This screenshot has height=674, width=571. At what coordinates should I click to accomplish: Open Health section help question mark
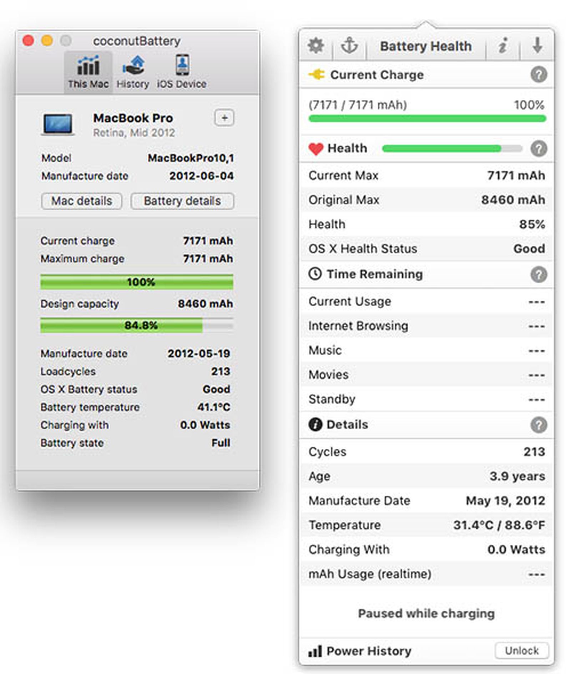[539, 148]
